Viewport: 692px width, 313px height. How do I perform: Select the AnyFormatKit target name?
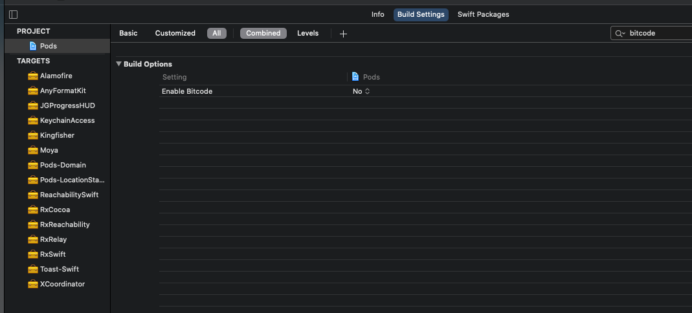(63, 91)
